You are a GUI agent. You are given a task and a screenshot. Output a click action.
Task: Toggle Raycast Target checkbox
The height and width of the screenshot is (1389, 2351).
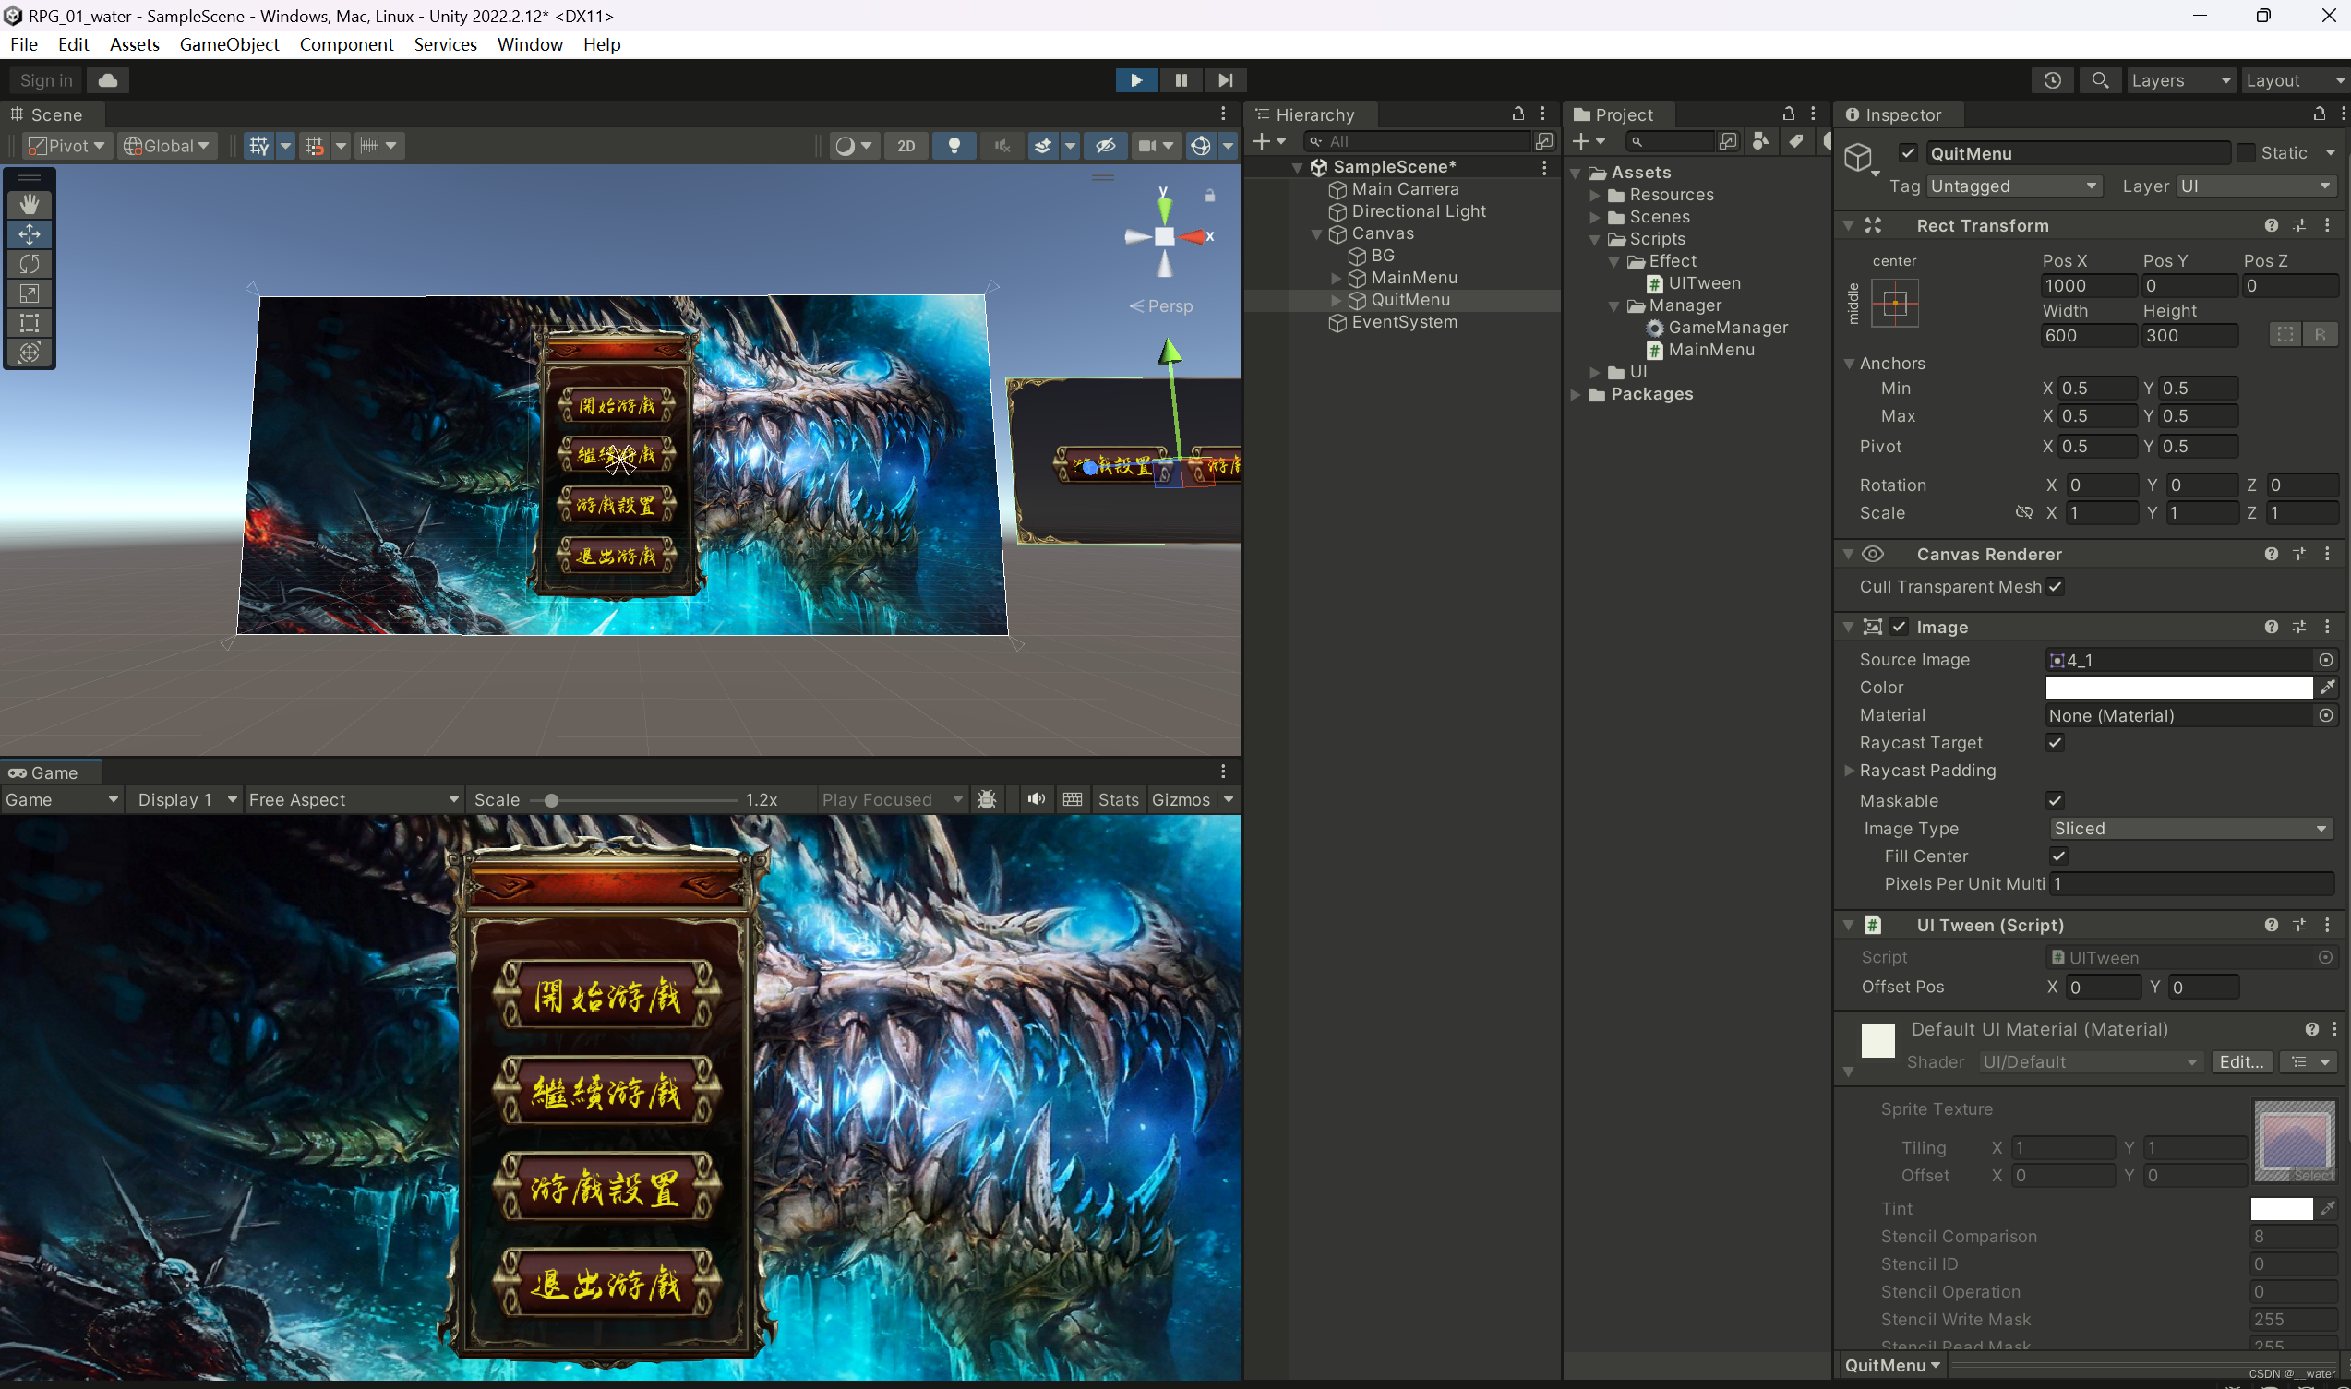[2056, 743]
